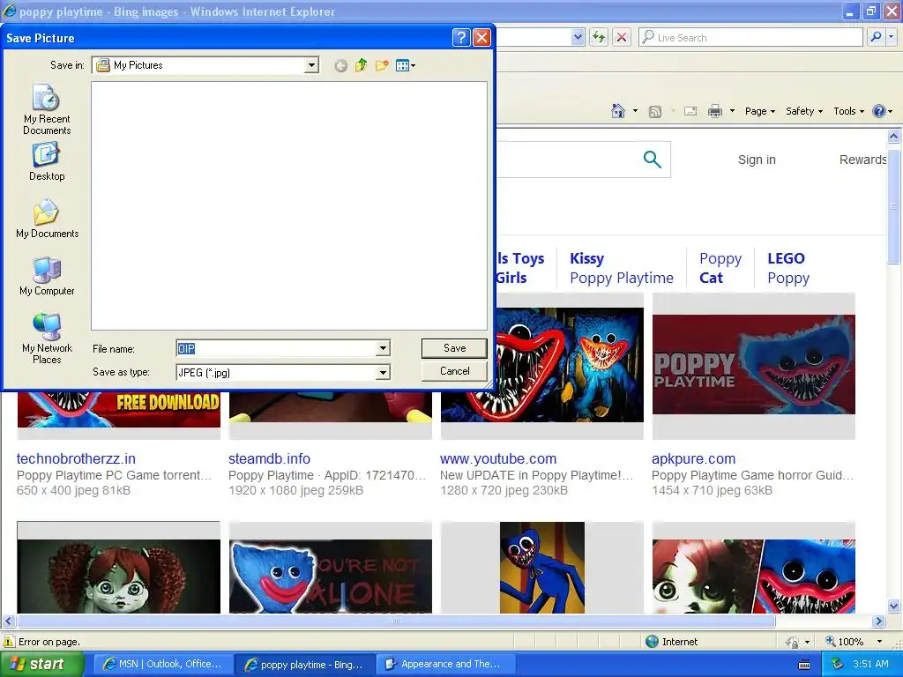
Task: Open the Safety menu
Action: coord(804,111)
